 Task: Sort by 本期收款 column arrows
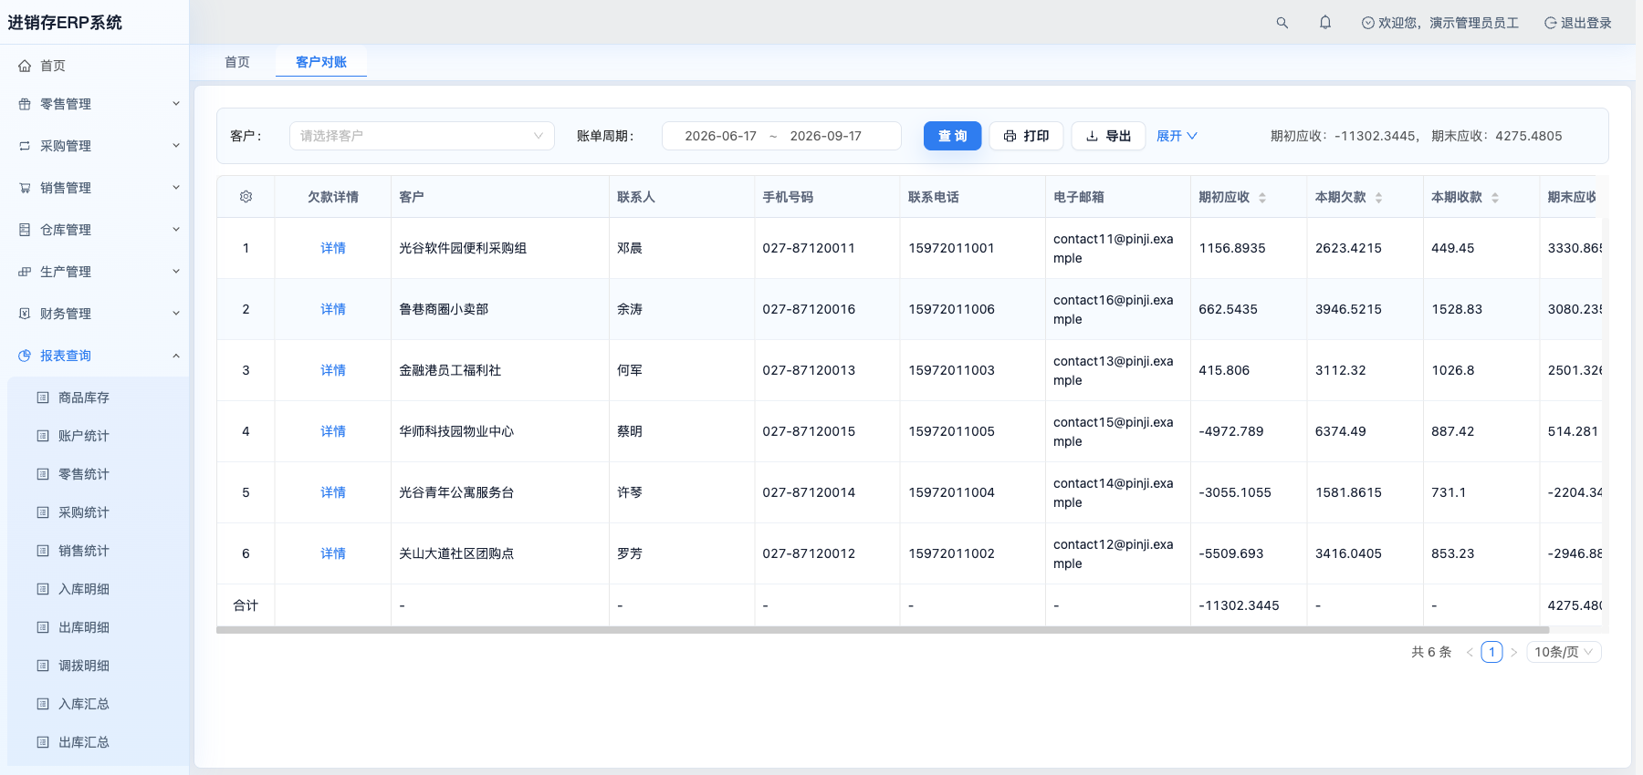[1495, 198]
